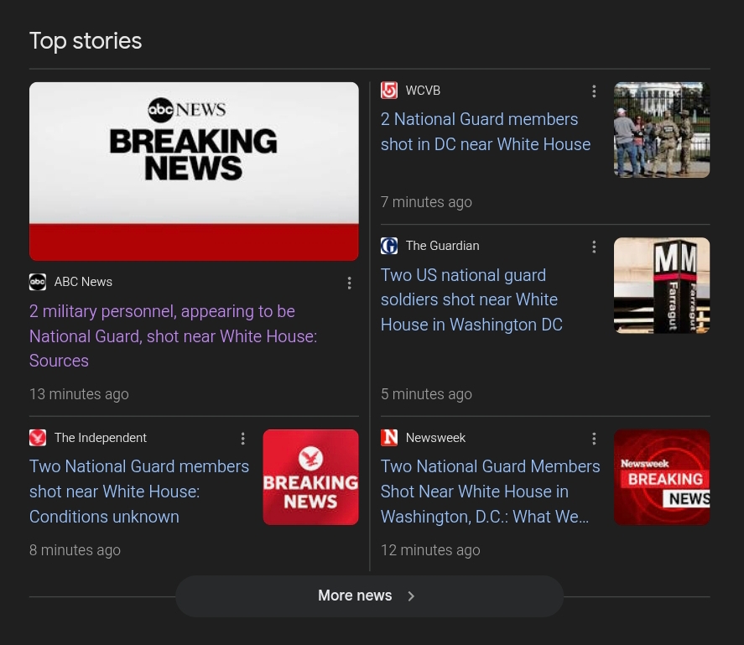The height and width of the screenshot is (645, 744).
Task: Open the three-dot menu beside The Guardian
Action: [594, 247]
